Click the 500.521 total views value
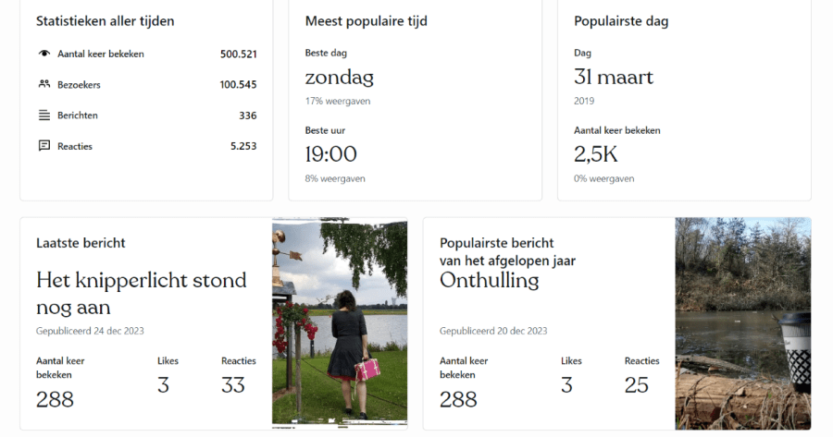 pyautogui.click(x=238, y=54)
